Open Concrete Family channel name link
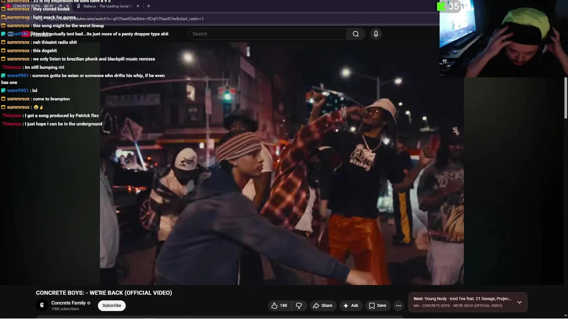The height and width of the screenshot is (319, 568). pyautogui.click(x=68, y=303)
